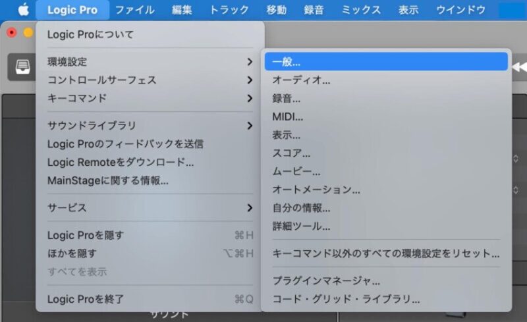
Task: Open the 編集 menu
Action: coord(182,10)
